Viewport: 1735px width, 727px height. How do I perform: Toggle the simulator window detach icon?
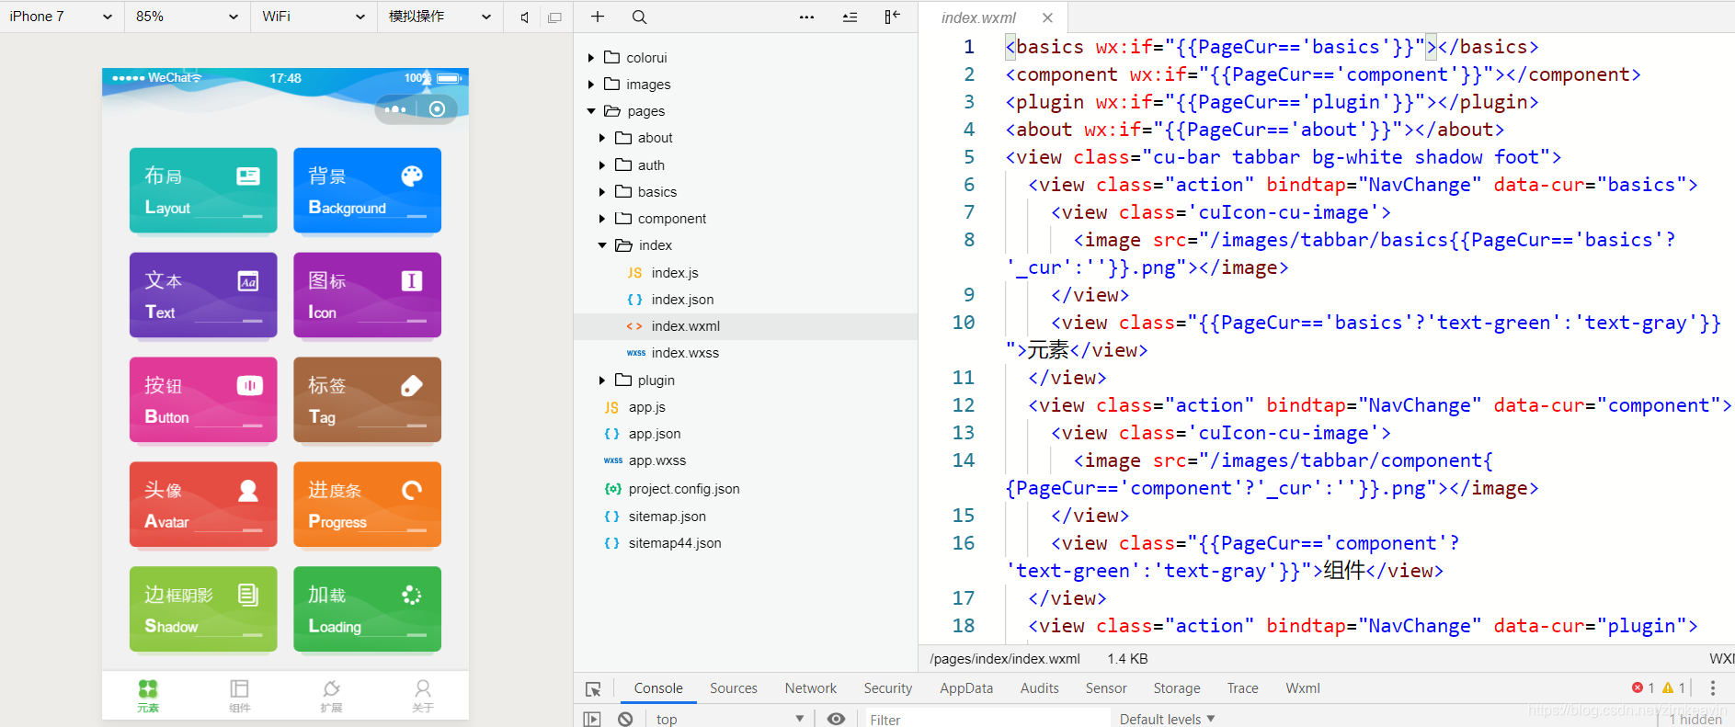[554, 17]
